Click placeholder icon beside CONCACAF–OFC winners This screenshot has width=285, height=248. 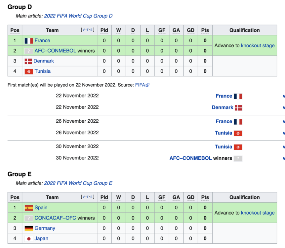click(x=29, y=218)
